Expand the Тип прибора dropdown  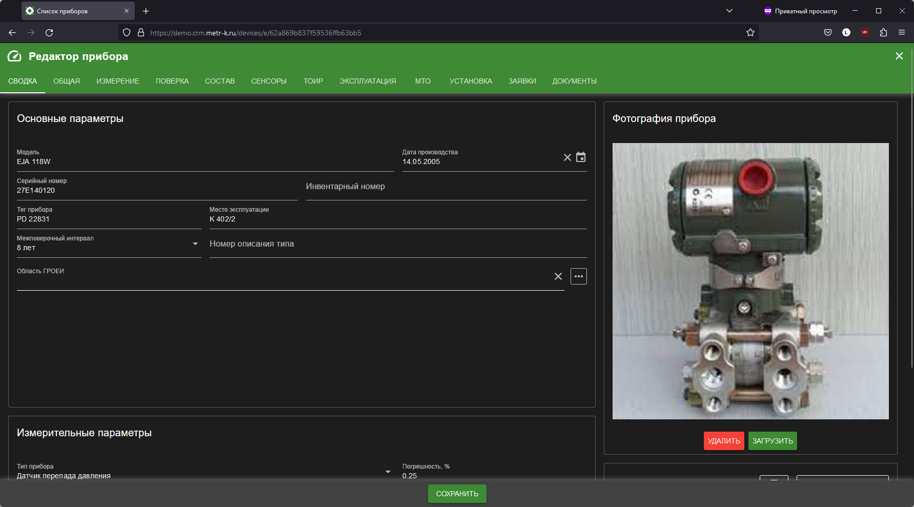coord(388,472)
